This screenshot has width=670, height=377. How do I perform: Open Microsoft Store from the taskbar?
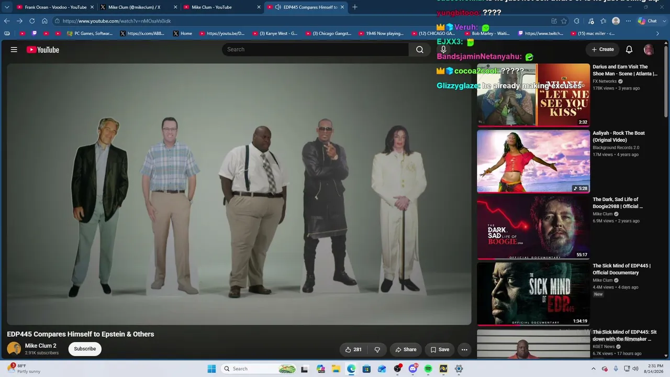point(366,369)
